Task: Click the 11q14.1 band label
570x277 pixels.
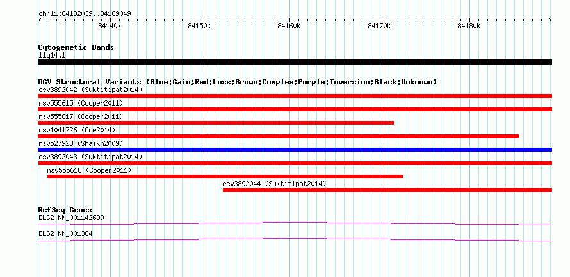Action: (x=52, y=56)
